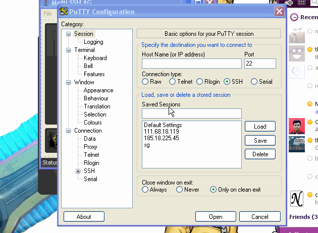The height and width of the screenshot is (233, 318).
Task: Click the PuTTY icon in title bar
Action: click(63, 12)
